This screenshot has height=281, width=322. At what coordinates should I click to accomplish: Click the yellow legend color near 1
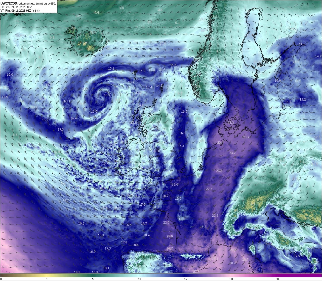[47, 275]
